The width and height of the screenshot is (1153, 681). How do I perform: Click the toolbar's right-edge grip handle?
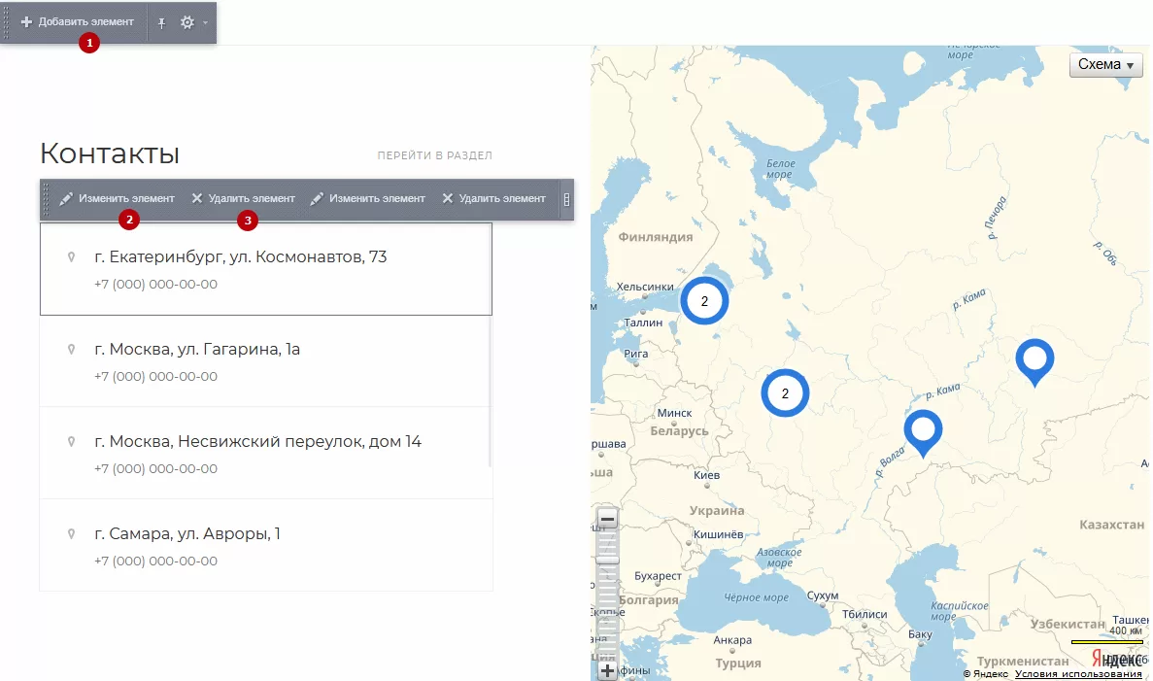pyautogui.click(x=566, y=199)
